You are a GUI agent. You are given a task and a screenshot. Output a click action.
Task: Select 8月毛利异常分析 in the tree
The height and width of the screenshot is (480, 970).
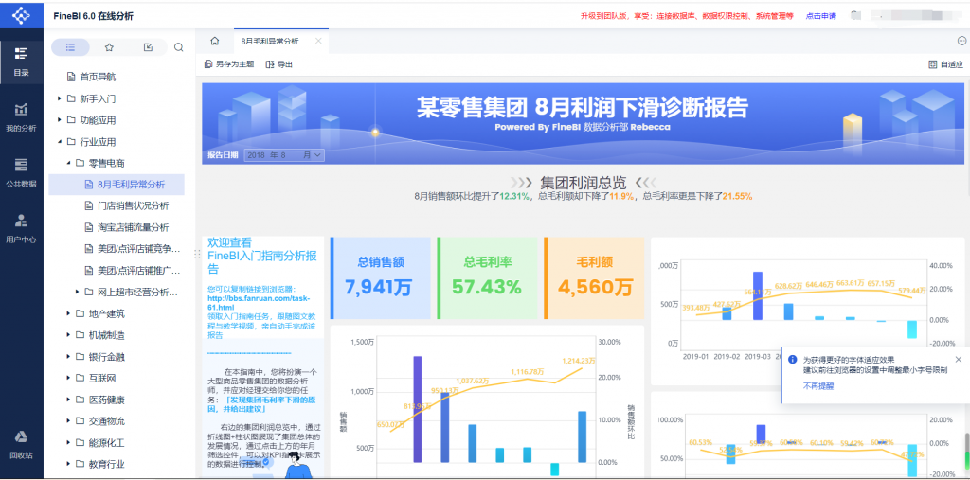[117, 185]
